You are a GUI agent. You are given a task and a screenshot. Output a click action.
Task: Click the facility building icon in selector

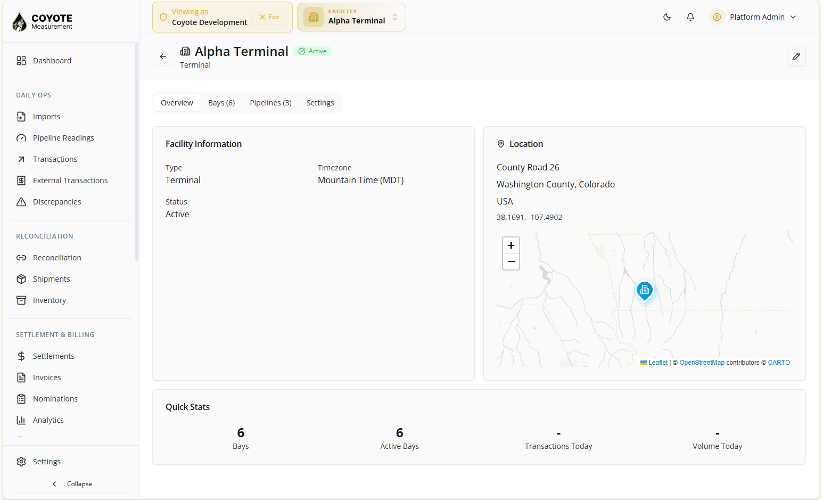[x=314, y=17]
